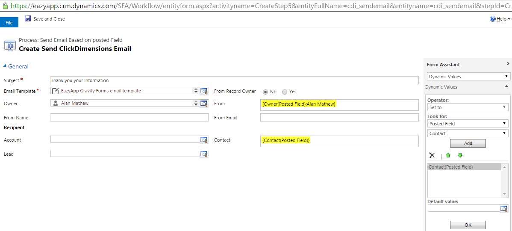Click the Owner field spinner arrows
This screenshot has height=231, width=512.
click(x=196, y=103)
